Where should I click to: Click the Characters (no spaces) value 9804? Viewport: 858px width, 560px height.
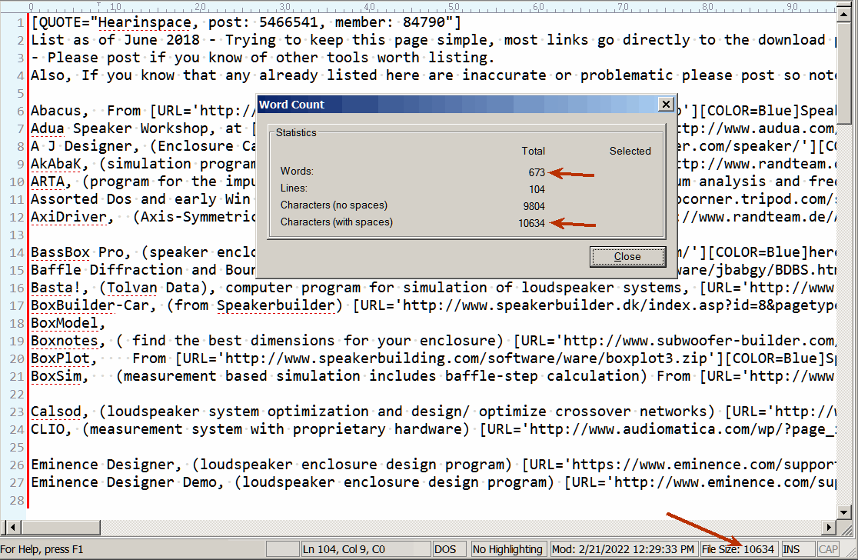(x=534, y=206)
